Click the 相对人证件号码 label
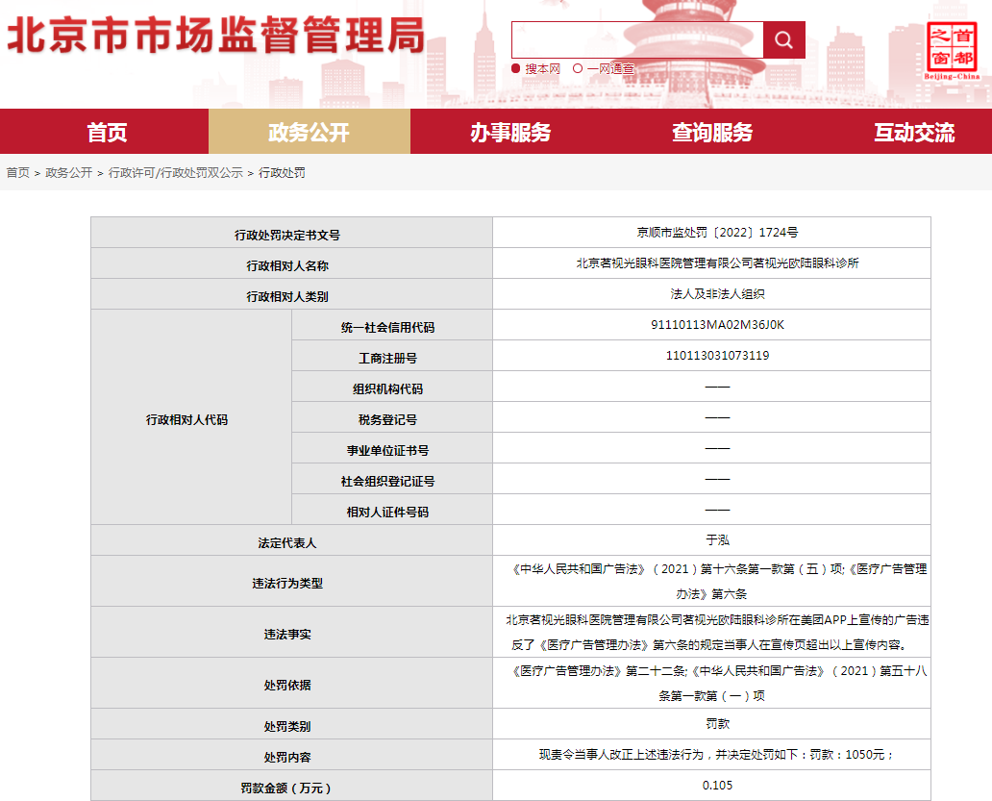 tap(387, 513)
